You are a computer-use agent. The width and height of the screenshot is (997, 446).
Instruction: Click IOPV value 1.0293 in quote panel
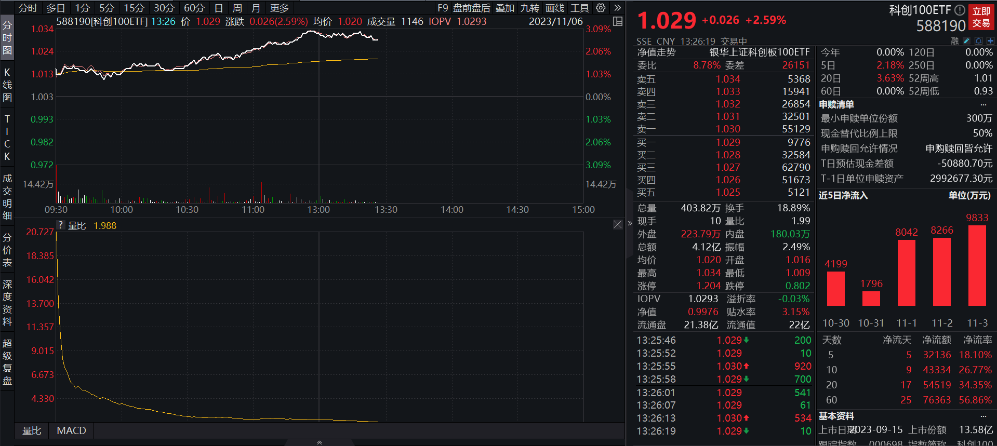[703, 299]
